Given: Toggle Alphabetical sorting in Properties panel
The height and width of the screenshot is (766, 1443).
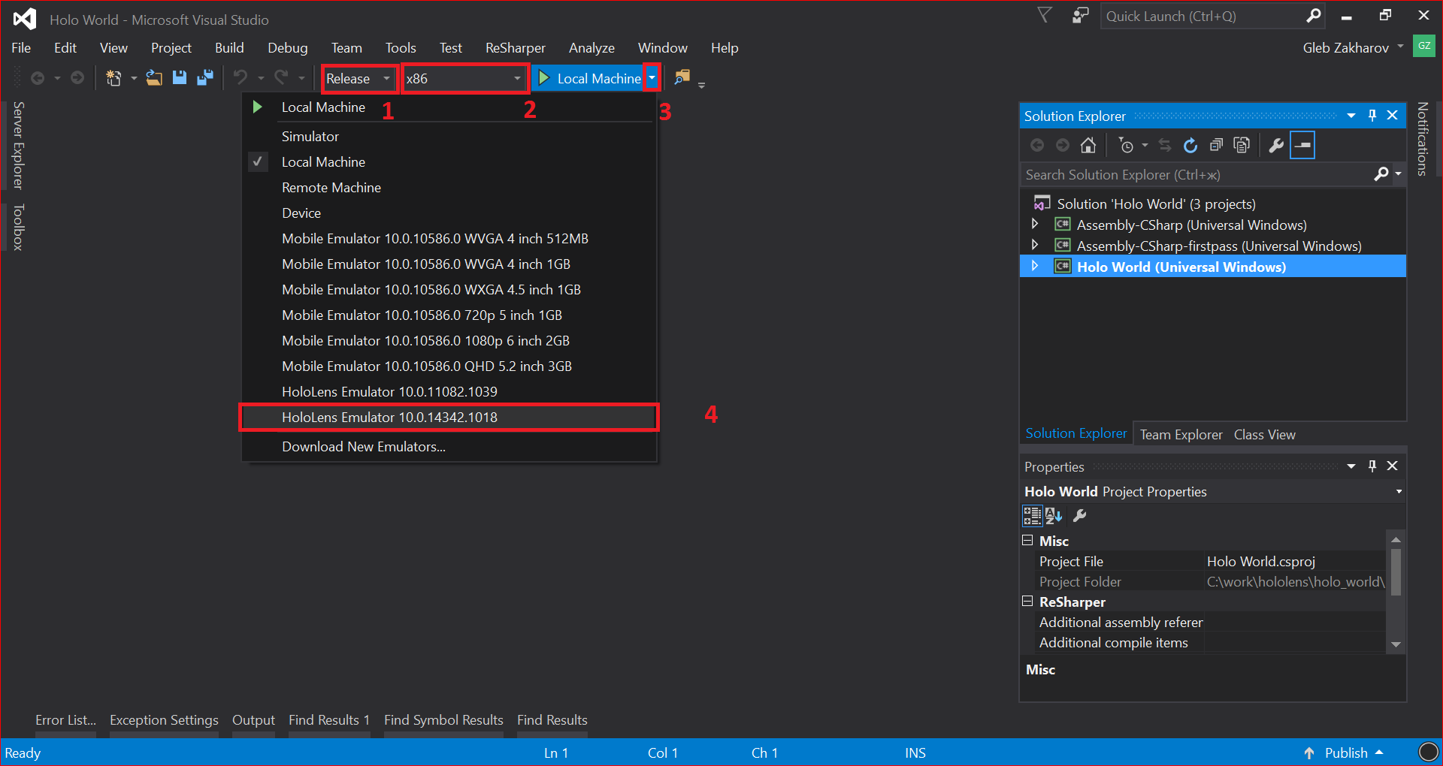Looking at the screenshot, I should 1054,516.
